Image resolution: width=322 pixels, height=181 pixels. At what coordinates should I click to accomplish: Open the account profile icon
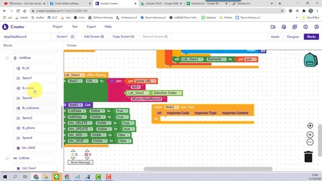pyautogui.click(x=316, y=27)
